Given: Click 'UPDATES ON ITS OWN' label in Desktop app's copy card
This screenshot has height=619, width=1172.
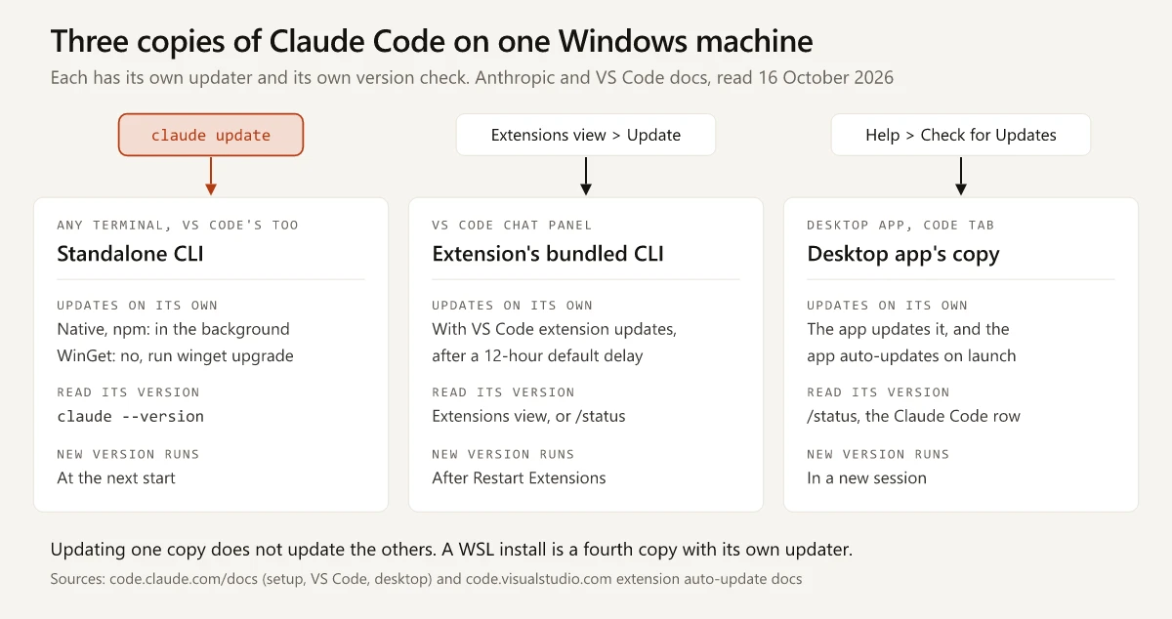Looking at the screenshot, I should tap(887, 305).
